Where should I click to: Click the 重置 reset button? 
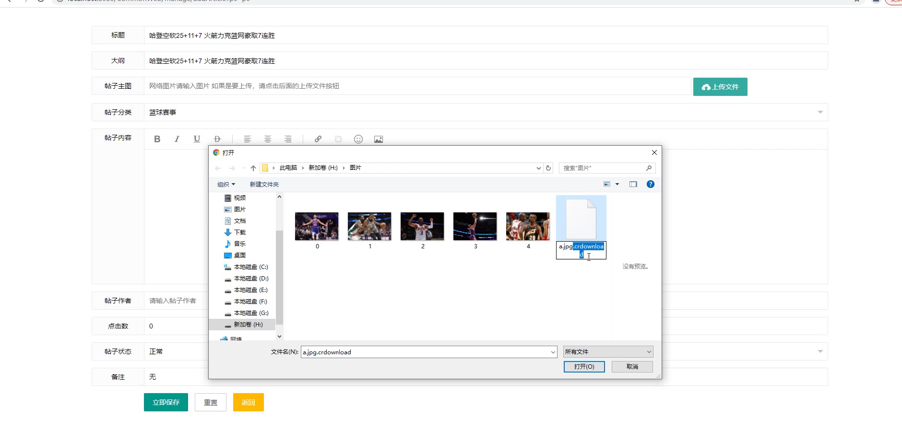point(211,402)
